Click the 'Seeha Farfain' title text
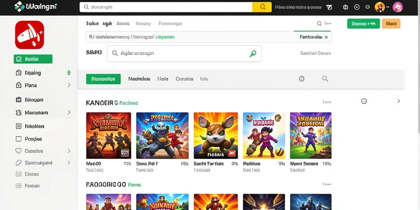420x210 pixels. (x=208, y=164)
